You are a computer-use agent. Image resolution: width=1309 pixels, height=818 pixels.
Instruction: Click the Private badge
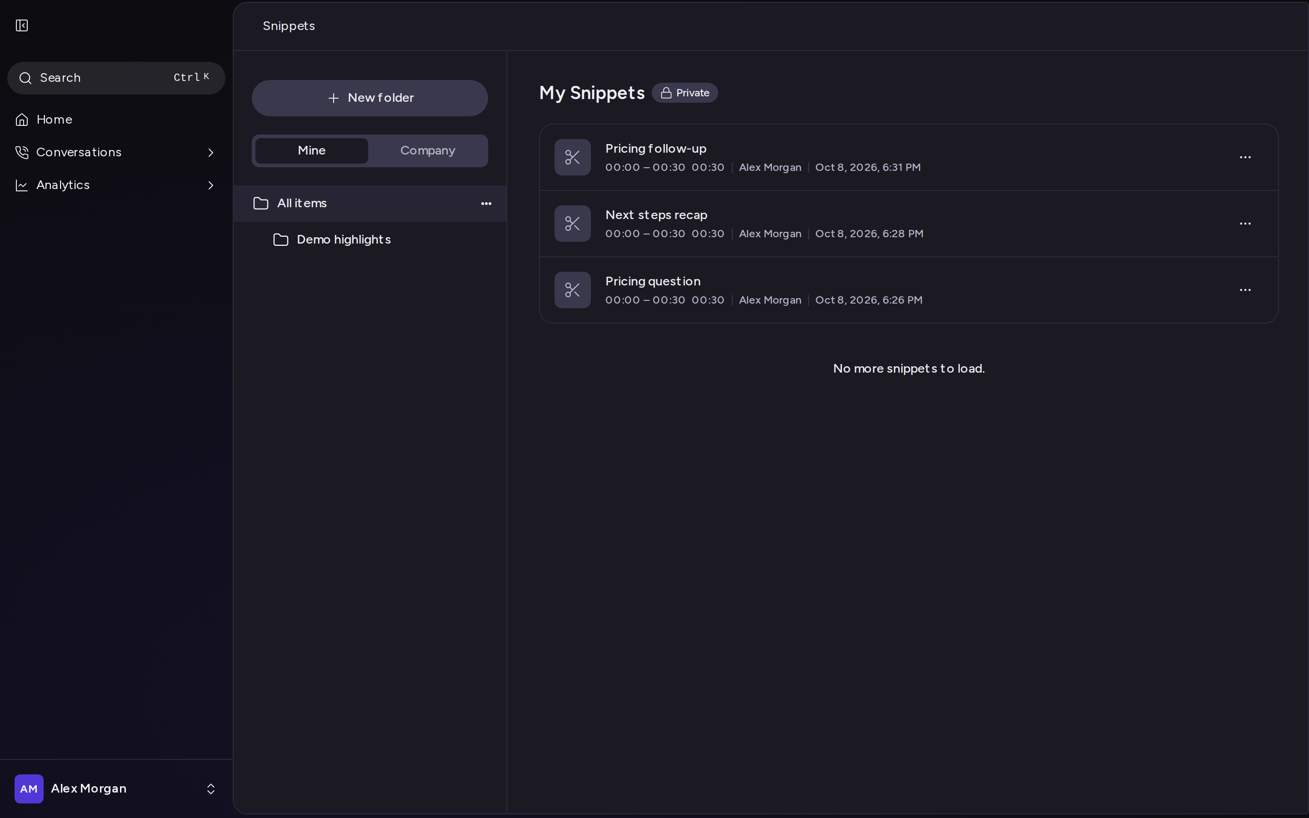pos(685,93)
